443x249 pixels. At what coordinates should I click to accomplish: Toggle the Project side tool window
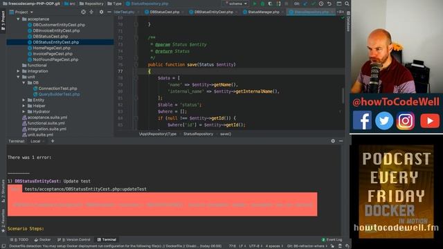(x=3, y=21)
